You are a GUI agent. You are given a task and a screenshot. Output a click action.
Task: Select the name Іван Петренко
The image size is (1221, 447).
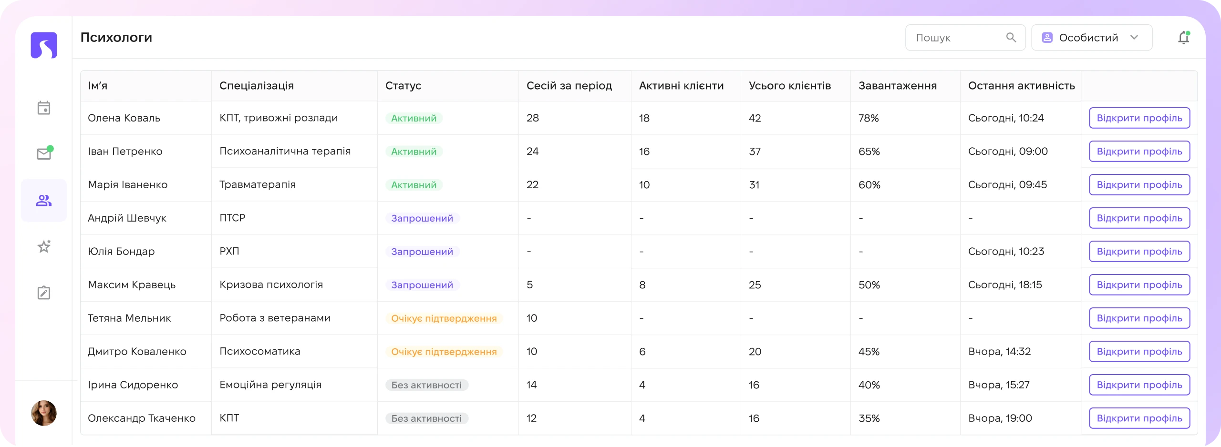125,151
